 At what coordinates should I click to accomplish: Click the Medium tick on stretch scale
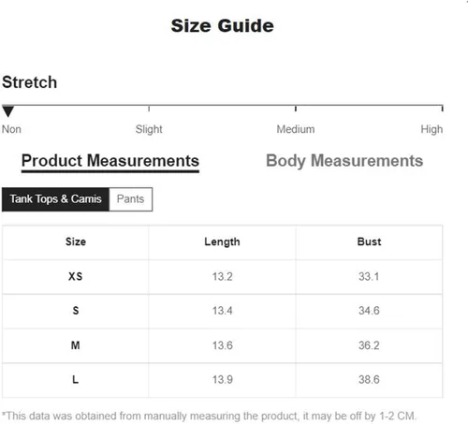(296, 109)
